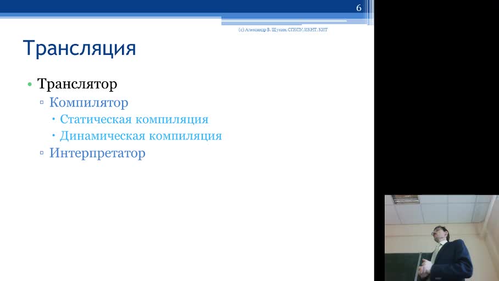Select the "Интерпретатор" sub-bullet
This screenshot has height=281, width=499.
pyautogui.click(x=97, y=153)
